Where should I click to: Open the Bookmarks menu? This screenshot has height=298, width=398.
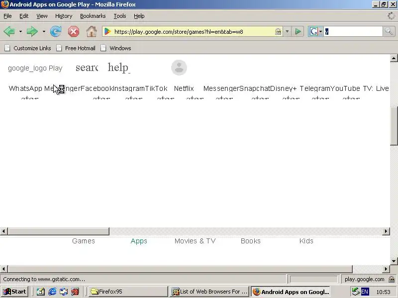93,16
